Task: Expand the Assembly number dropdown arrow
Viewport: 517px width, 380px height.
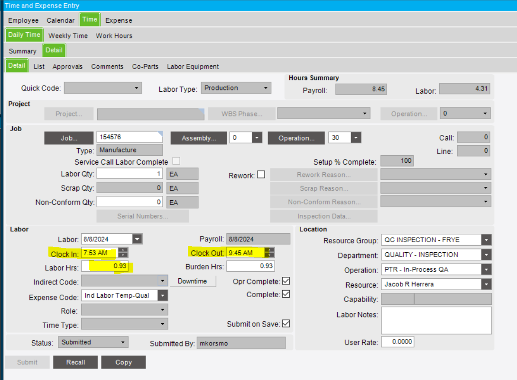Action: coord(257,138)
